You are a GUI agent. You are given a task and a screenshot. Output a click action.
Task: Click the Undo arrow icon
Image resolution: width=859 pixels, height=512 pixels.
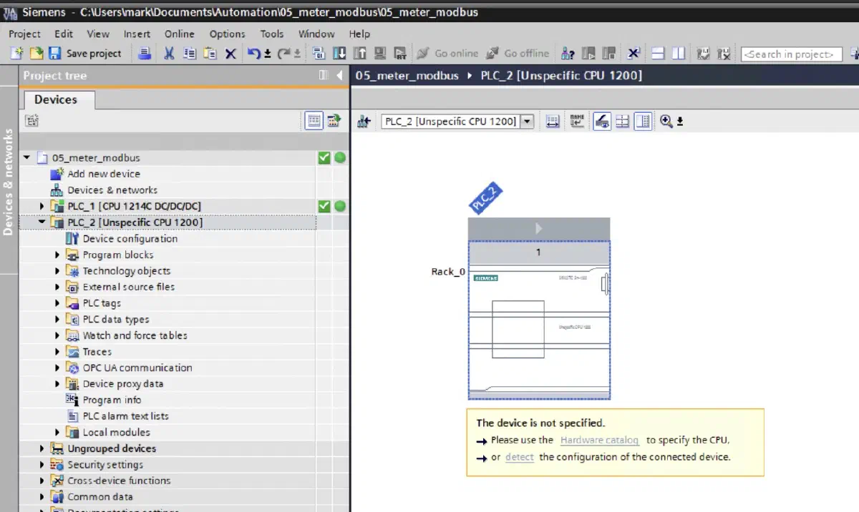click(x=253, y=54)
